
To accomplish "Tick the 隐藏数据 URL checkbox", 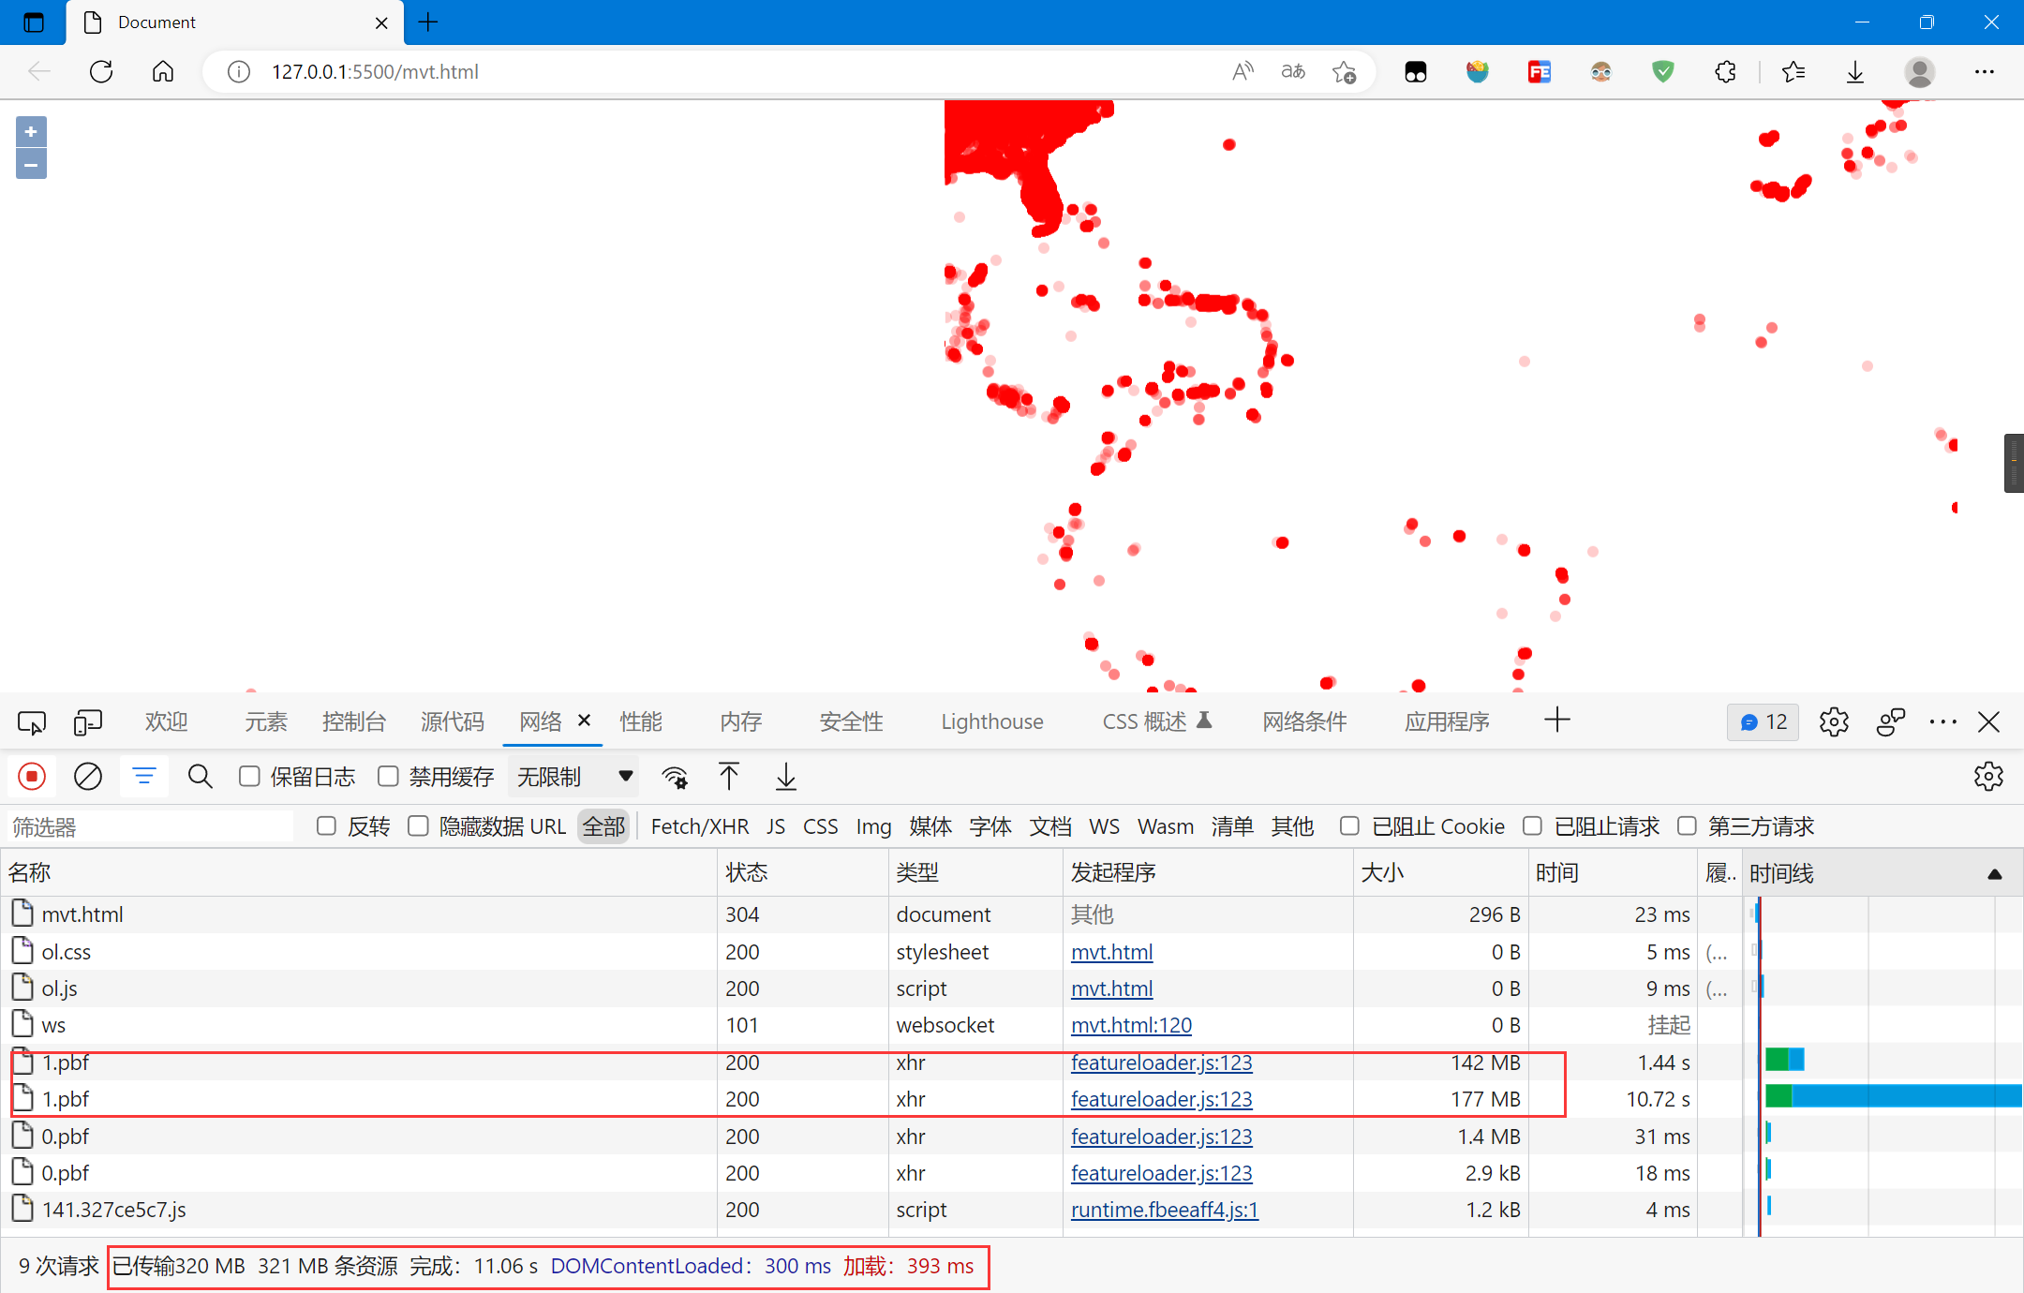I will click(x=418, y=826).
